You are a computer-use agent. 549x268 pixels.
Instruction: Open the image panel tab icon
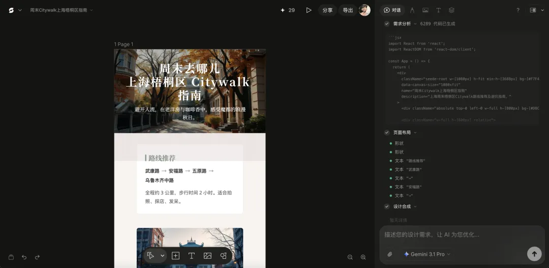(x=425, y=11)
